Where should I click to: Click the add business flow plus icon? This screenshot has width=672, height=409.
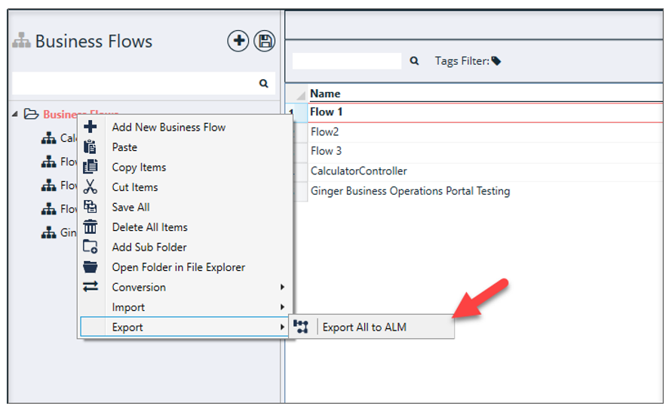pos(238,42)
